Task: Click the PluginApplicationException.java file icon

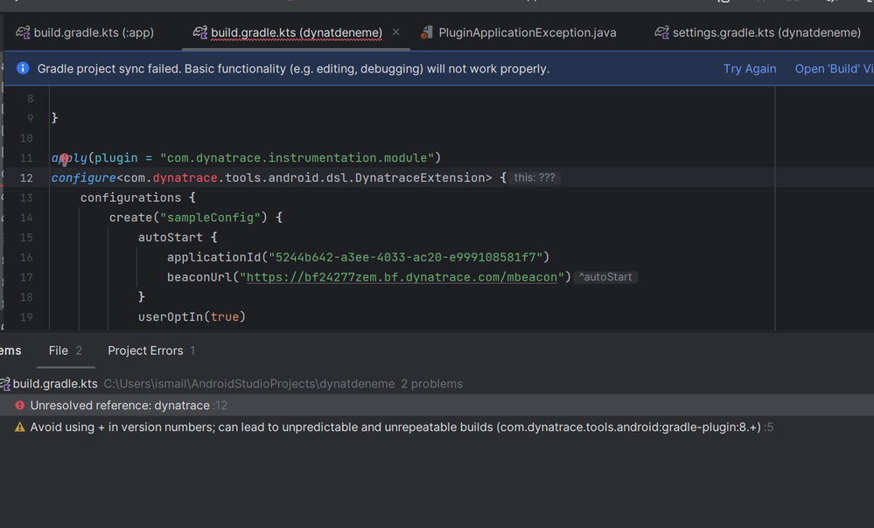Action: pyautogui.click(x=427, y=32)
